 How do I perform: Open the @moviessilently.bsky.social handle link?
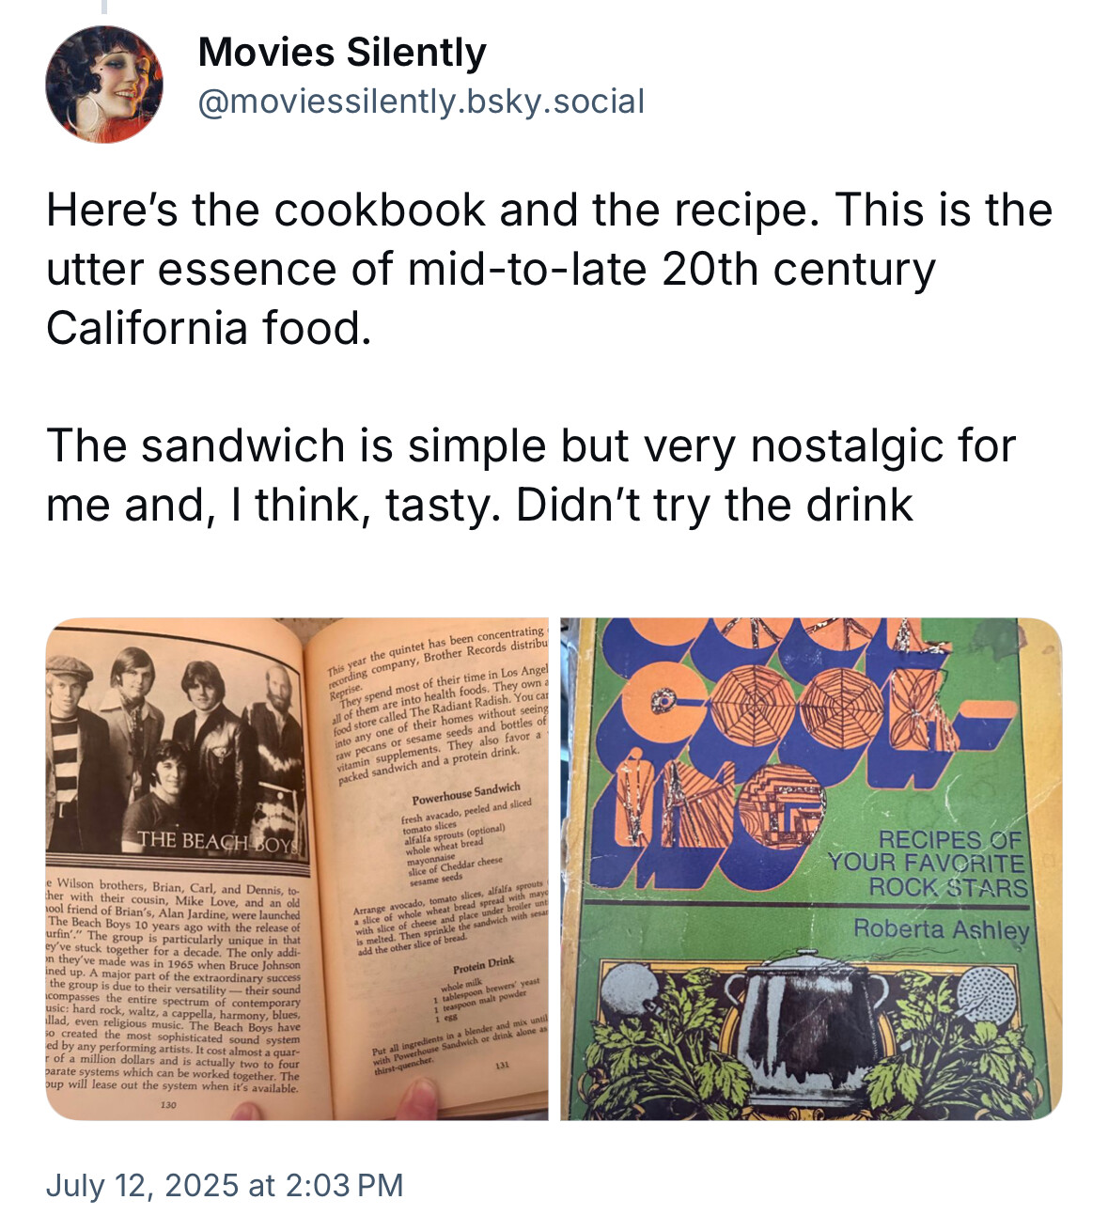pyautogui.click(x=421, y=101)
